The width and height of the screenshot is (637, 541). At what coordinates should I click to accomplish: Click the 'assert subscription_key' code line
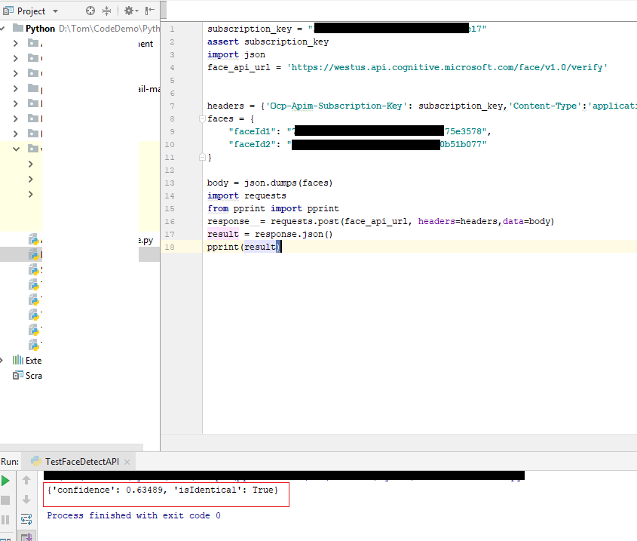[268, 42]
